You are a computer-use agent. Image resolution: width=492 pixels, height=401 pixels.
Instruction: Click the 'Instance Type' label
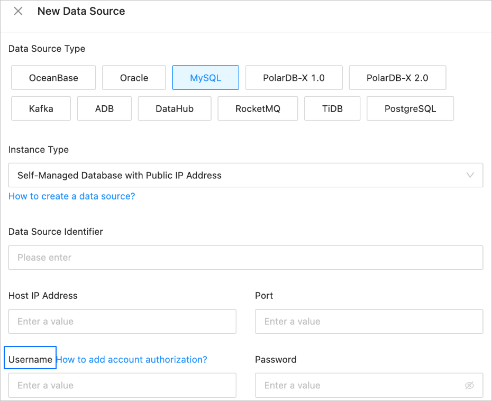tap(39, 150)
